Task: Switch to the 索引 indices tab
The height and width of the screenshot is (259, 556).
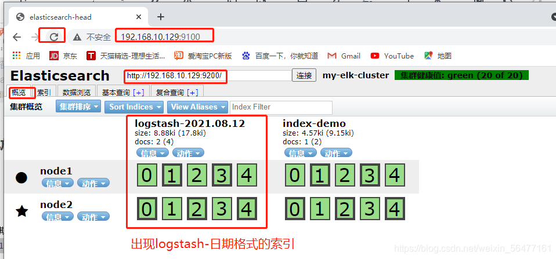Action: pyautogui.click(x=44, y=92)
